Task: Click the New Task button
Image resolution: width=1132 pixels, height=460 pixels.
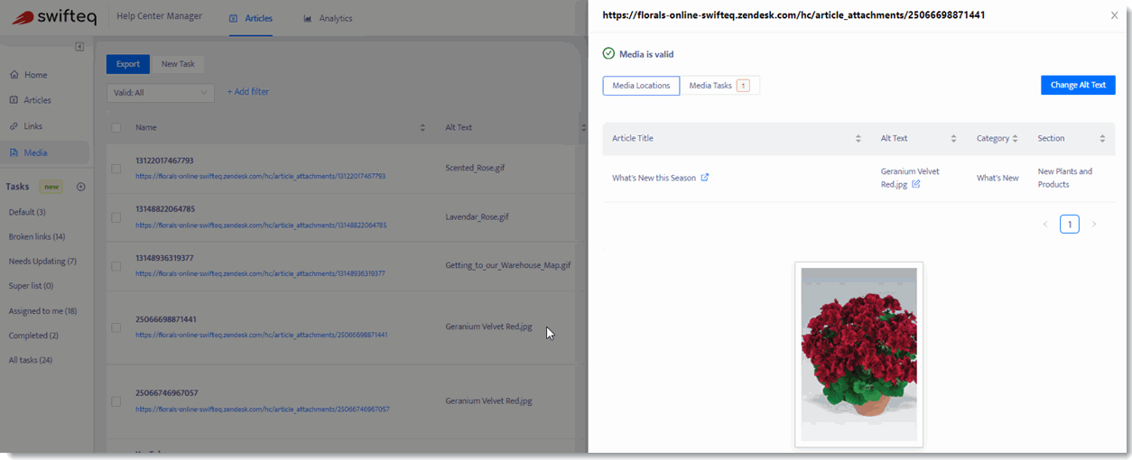Action: click(x=178, y=64)
